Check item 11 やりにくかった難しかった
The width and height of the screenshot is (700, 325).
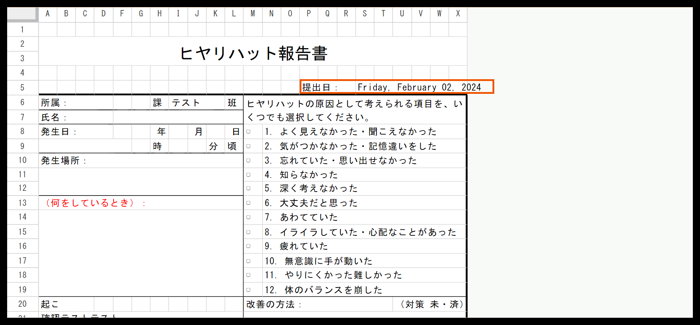(249, 275)
